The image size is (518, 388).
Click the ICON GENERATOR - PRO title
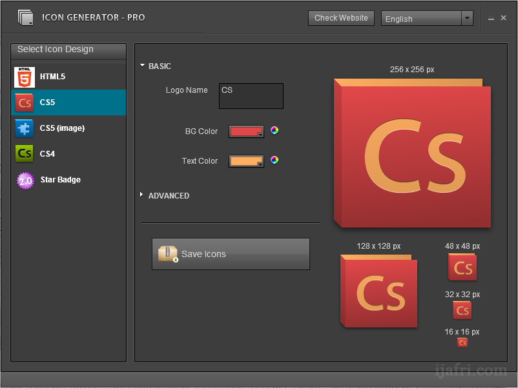93,17
